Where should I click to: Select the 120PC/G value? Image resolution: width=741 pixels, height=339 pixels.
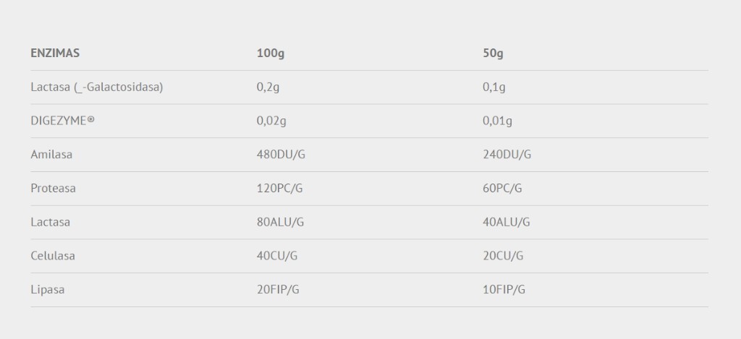pos(279,189)
